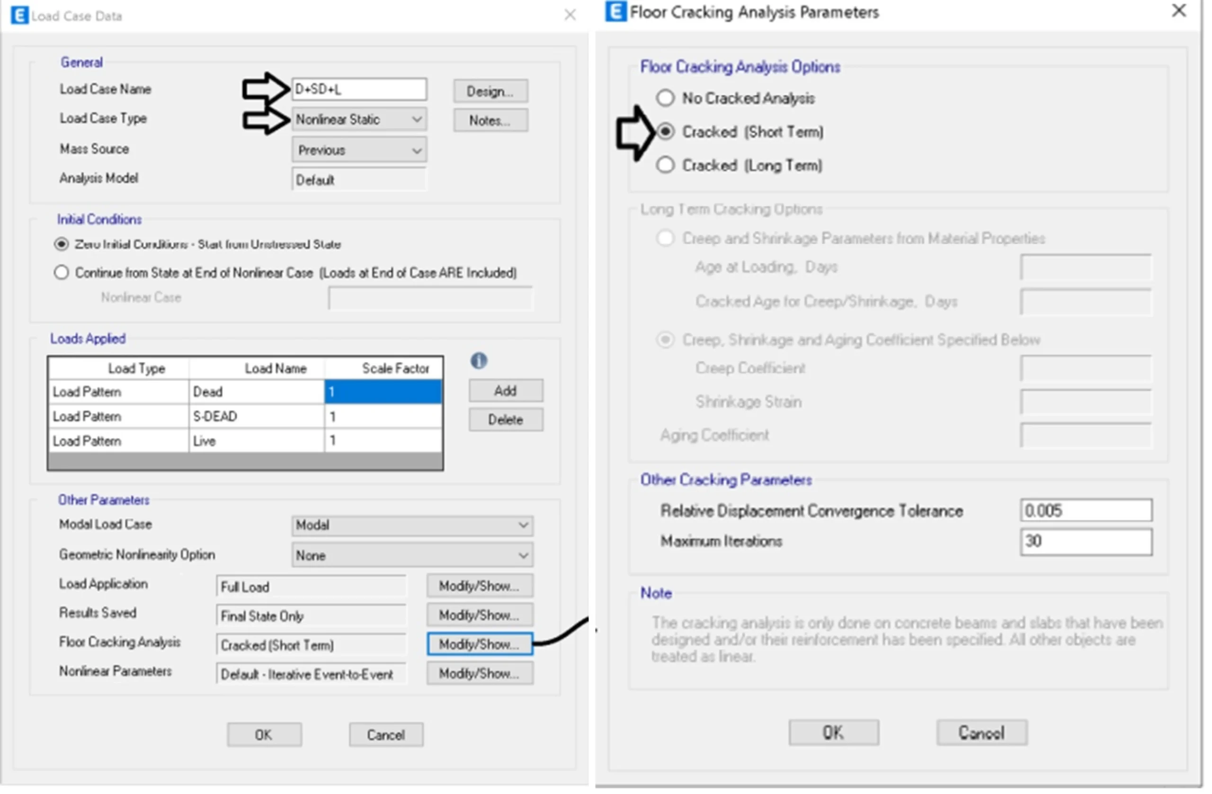Click Modify/Show for Floor Cracking Analysis
Viewport: 1212px width, 794px height.
coord(480,645)
